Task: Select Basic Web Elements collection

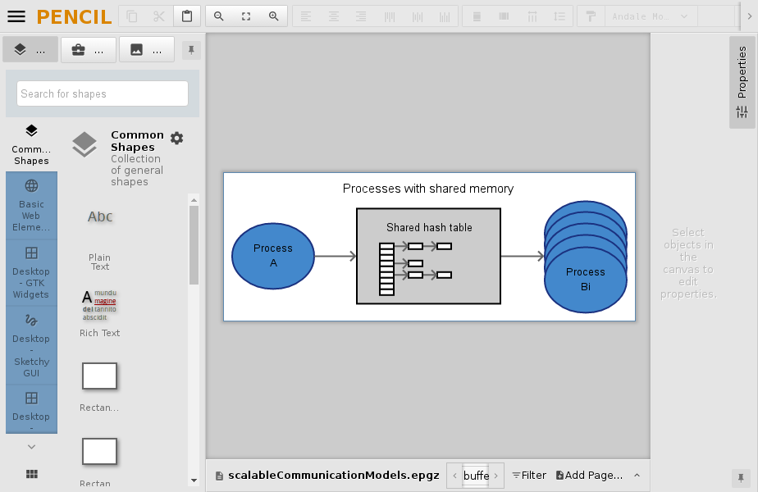Action: 31,206
